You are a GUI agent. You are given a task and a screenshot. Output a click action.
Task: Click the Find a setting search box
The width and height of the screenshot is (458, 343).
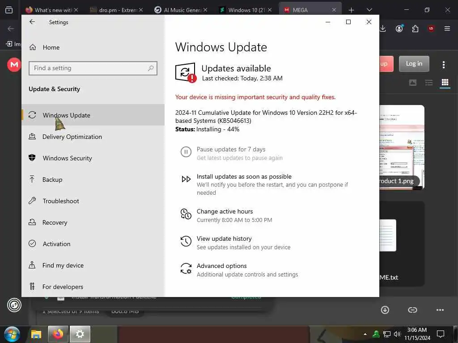pyautogui.click(x=93, y=68)
